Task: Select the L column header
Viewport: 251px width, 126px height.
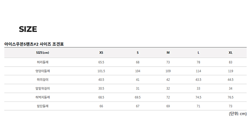Action: coord(198,53)
